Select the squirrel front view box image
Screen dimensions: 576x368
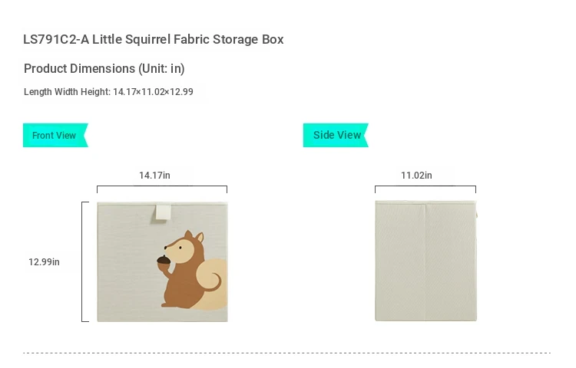point(162,261)
